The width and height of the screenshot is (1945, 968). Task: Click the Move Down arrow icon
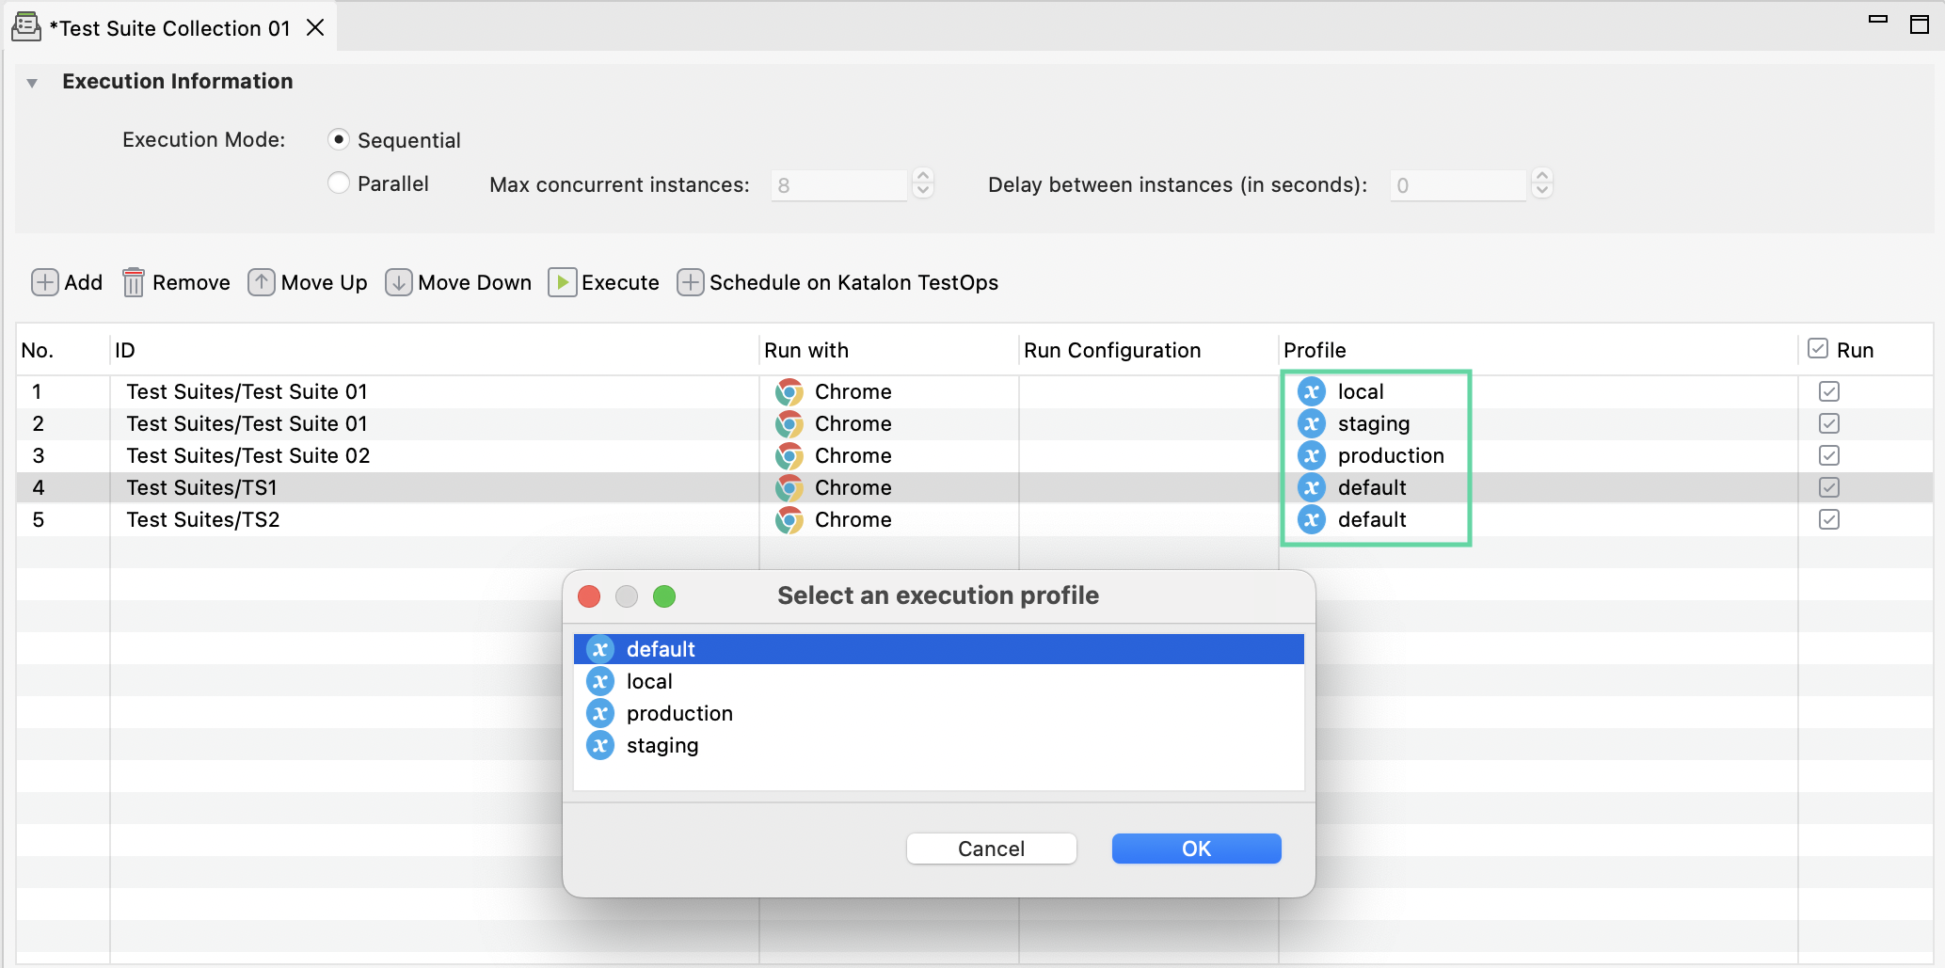tap(397, 282)
